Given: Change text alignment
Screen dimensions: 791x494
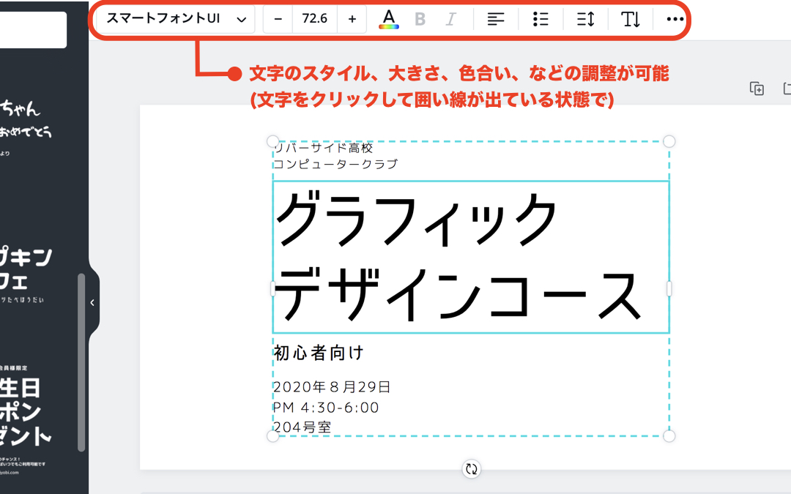Looking at the screenshot, I should pos(496,19).
